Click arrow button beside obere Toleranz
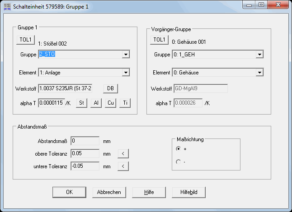The height and width of the screenshot is (212, 292). pos(123,154)
